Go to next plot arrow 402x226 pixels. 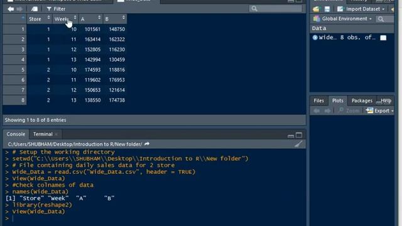327,110
